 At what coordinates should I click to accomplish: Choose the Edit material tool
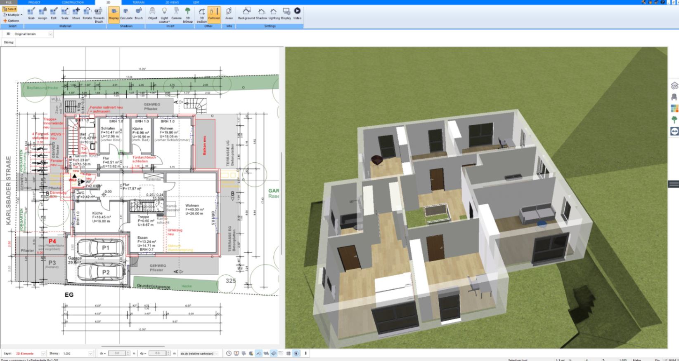(x=54, y=13)
